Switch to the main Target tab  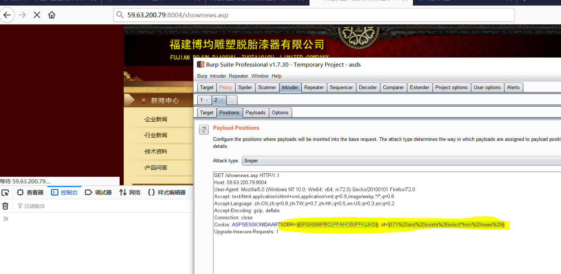point(207,88)
